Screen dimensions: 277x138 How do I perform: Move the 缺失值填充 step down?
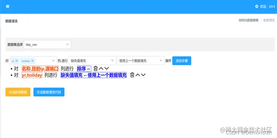coord(143,75)
